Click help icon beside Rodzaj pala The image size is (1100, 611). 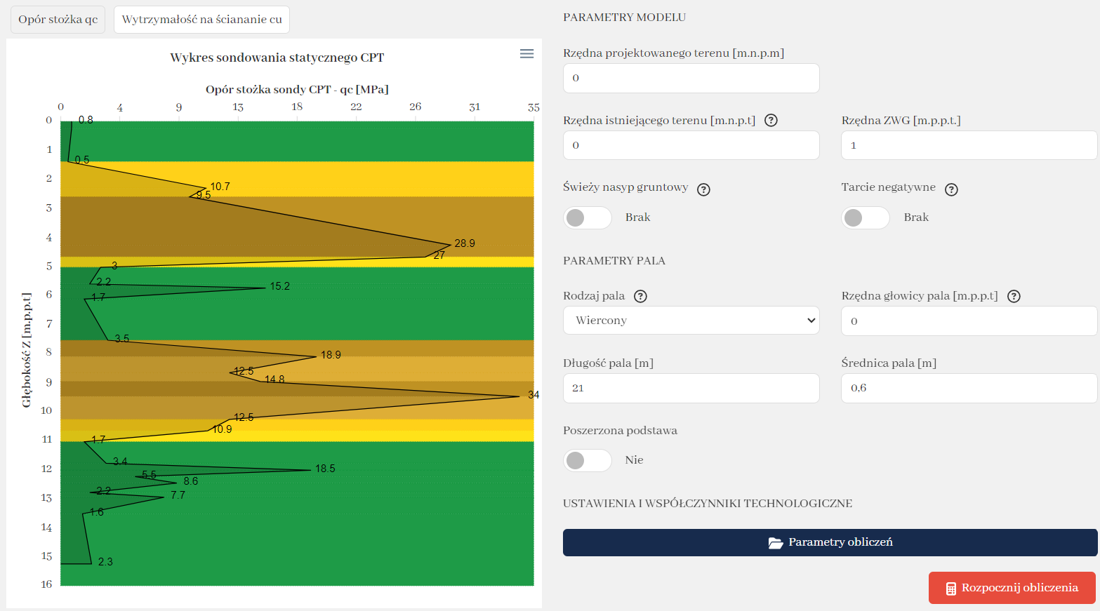coord(640,296)
